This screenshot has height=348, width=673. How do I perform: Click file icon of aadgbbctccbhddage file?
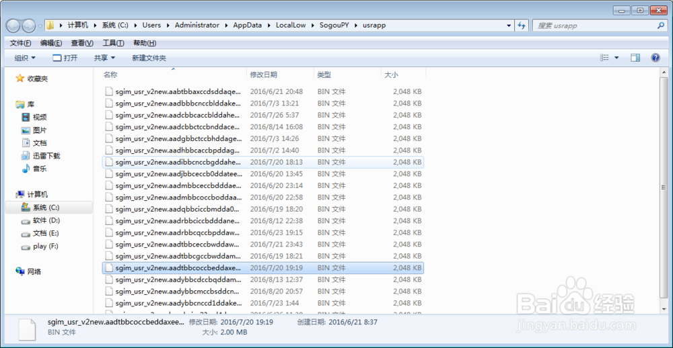click(108, 138)
